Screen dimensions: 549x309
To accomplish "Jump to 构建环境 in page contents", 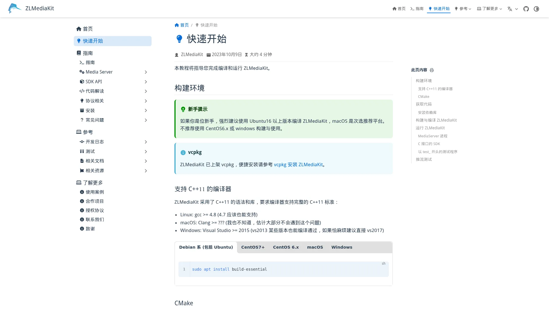I will click(424, 81).
